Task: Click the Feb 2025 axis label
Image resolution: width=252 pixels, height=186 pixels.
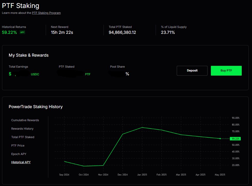Action: 162,175
